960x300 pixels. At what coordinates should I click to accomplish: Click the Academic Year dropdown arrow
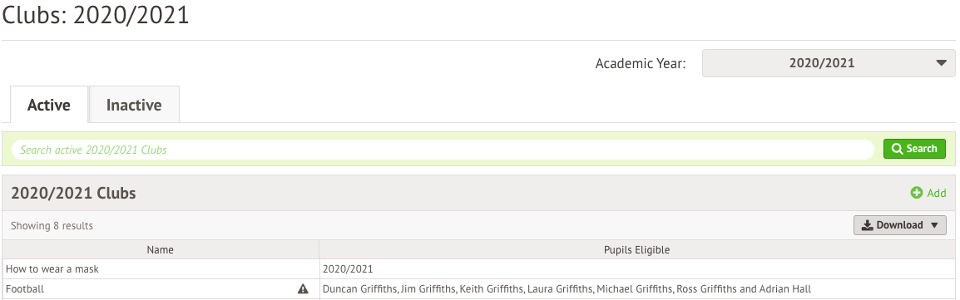tap(941, 63)
